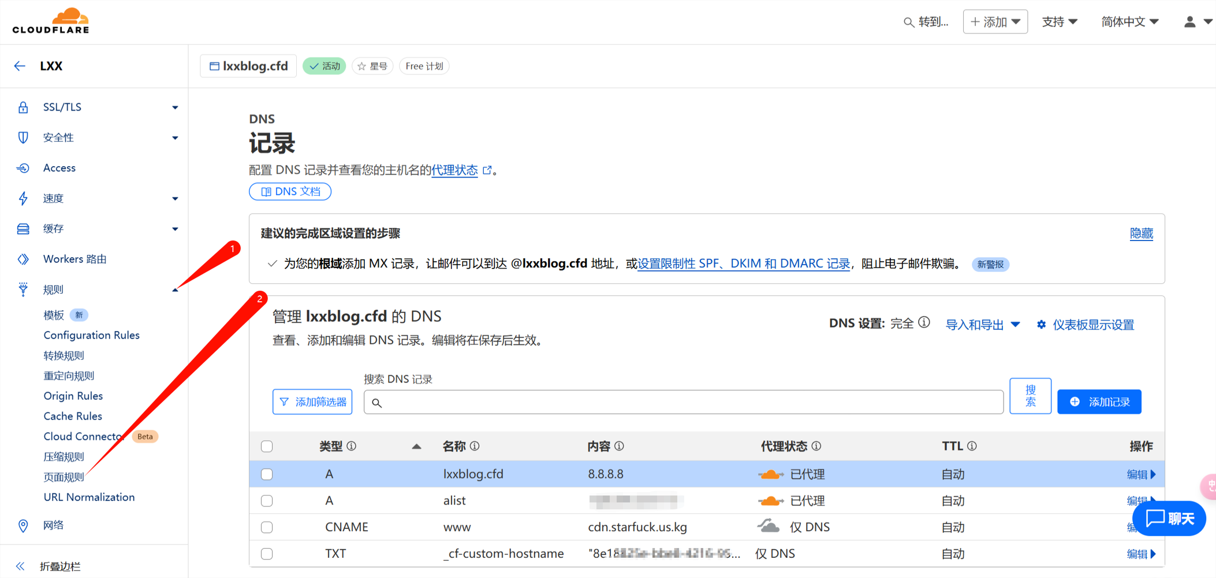Check the lxxblog.cfd A record checkbox

click(267, 474)
